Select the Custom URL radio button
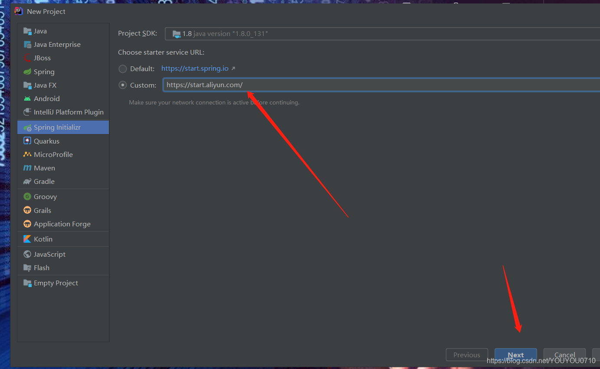Image resolution: width=600 pixels, height=369 pixels. click(x=123, y=85)
